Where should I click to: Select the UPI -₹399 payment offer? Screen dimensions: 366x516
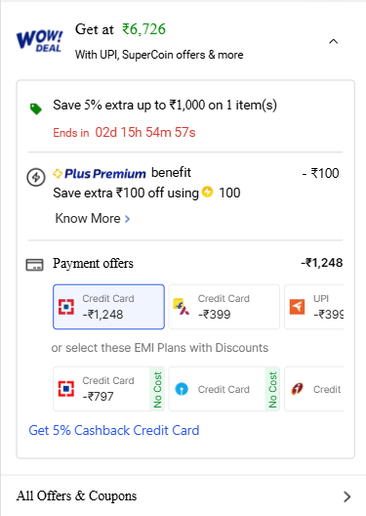pyautogui.click(x=313, y=307)
